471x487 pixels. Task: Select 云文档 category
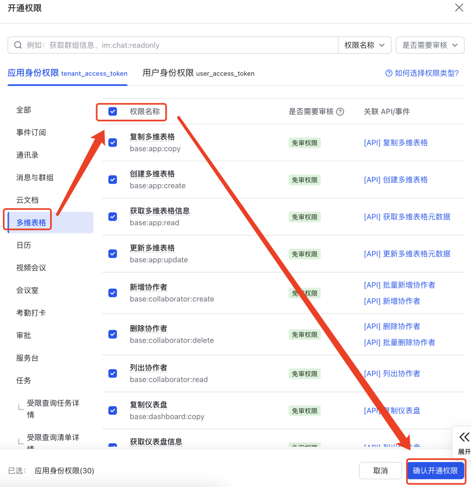point(27,200)
